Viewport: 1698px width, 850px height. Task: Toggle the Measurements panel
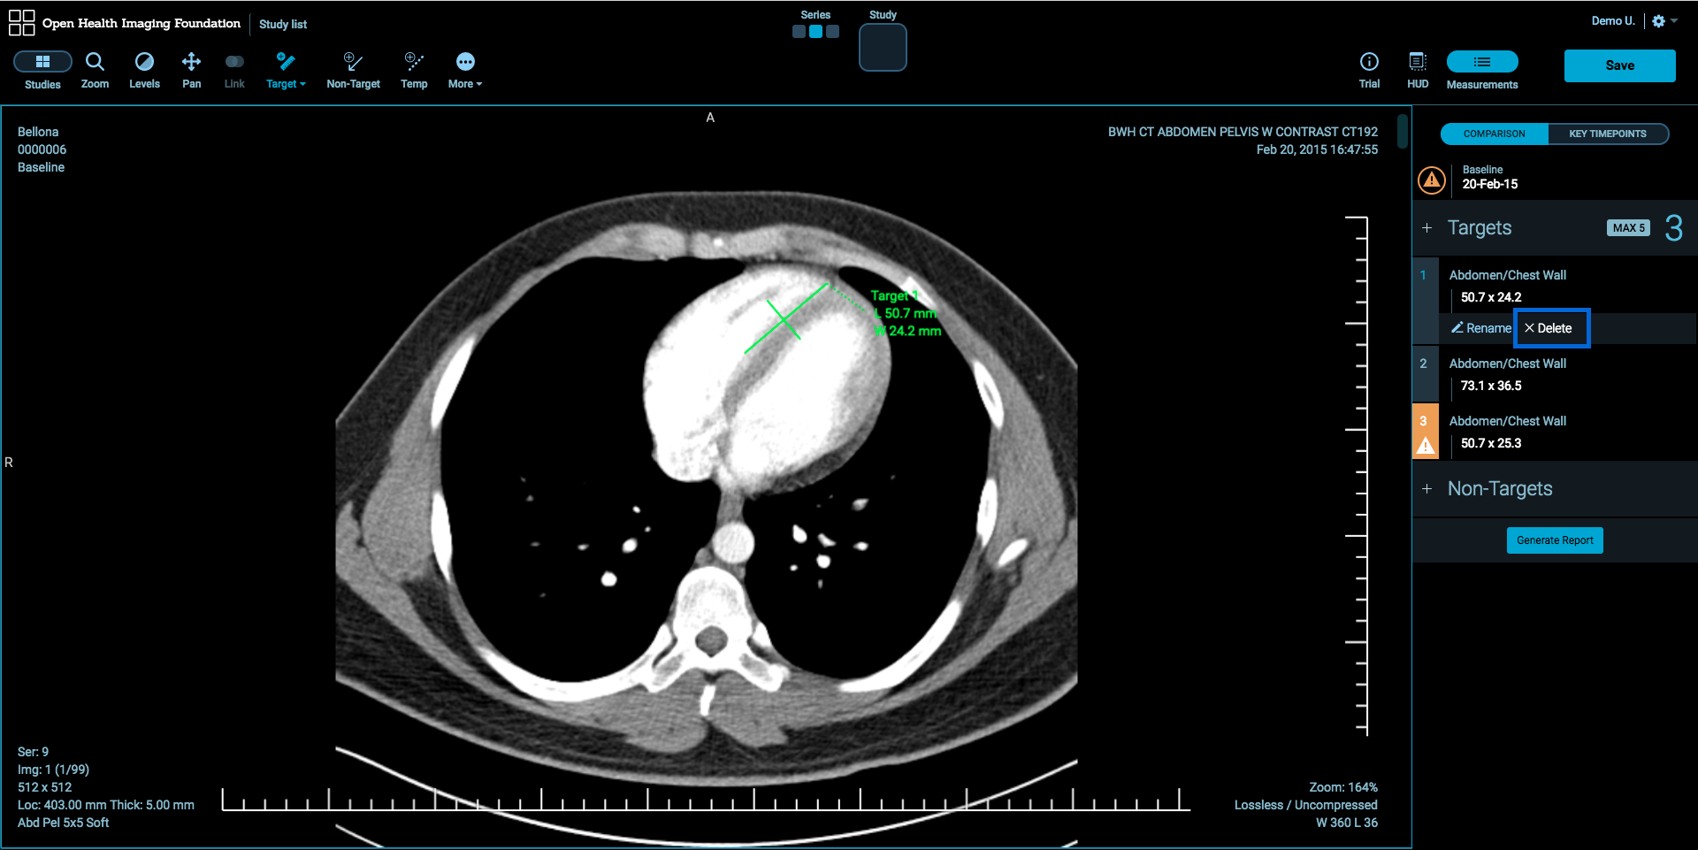(1482, 62)
